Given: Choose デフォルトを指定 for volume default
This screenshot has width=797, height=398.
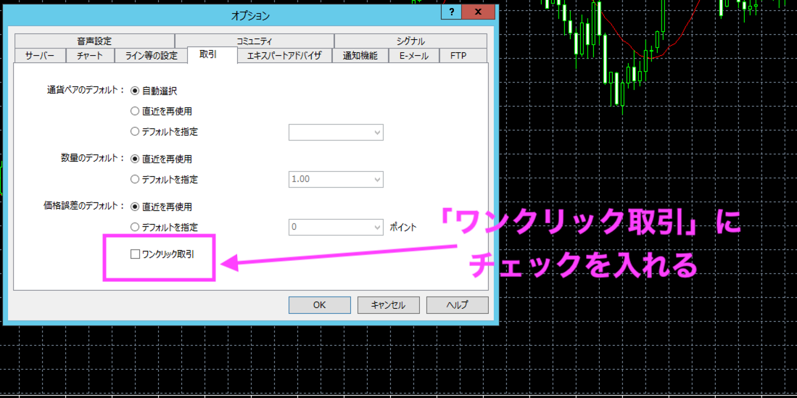Looking at the screenshot, I should pos(135,179).
